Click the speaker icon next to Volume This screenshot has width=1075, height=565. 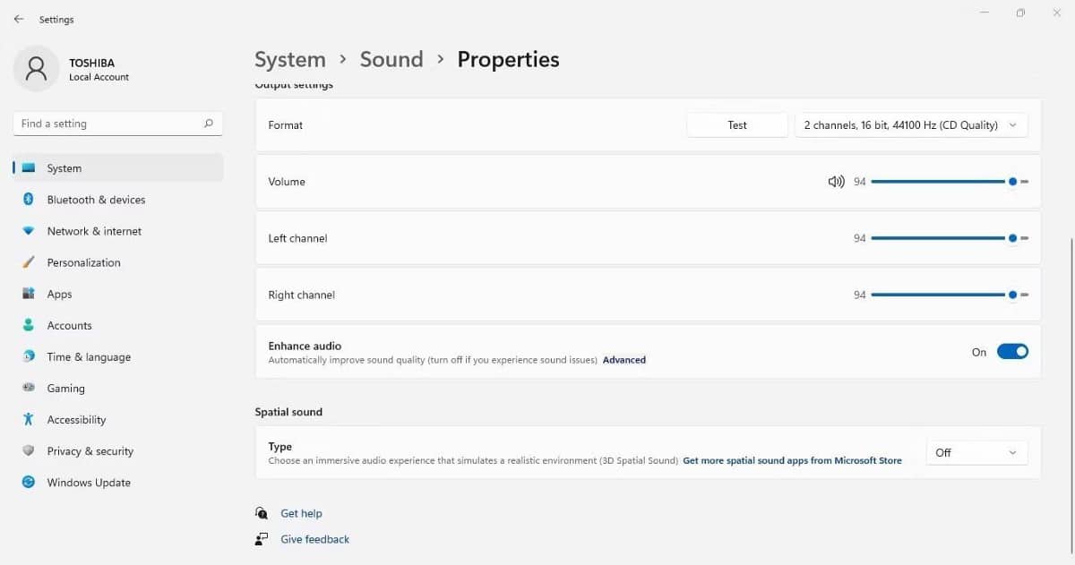[x=835, y=181]
